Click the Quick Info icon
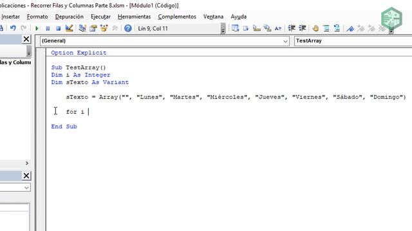Screen dimensions: 412x231 [x=257, y=28]
